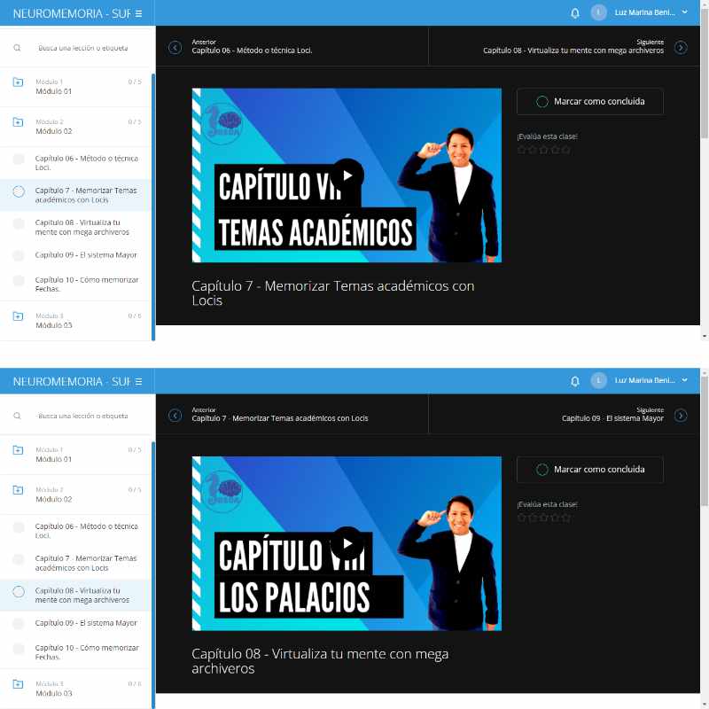Click Módulo 03 folder icon on Capítulo 7 page

click(x=19, y=316)
